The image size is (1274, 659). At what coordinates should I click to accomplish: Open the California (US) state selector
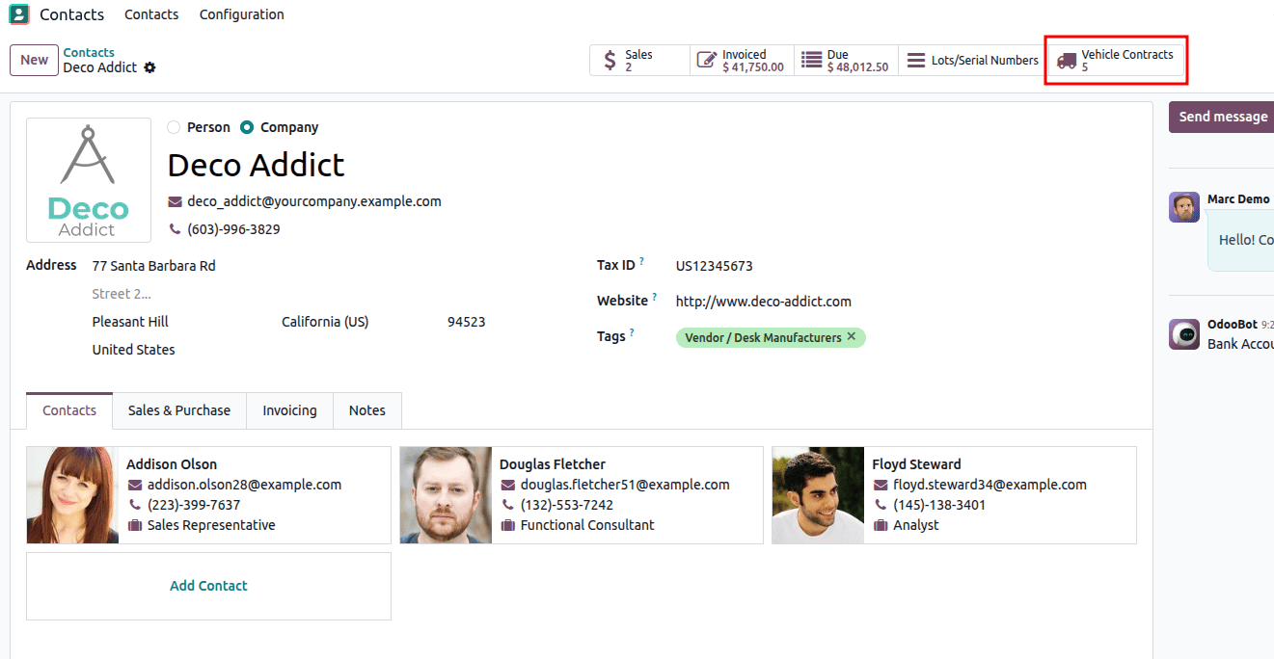tap(325, 321)
